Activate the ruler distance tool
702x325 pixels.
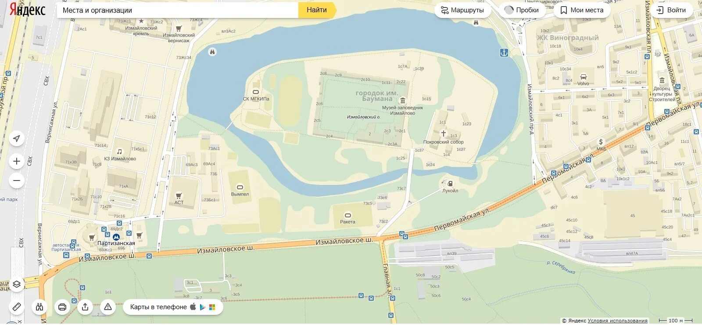tap(17, 307)
